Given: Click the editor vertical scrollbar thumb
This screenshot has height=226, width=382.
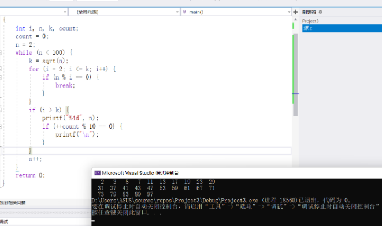Looking at the screenshot, I should [295, 75].
